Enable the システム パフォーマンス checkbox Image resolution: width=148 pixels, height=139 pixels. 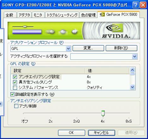coord(15,88)
